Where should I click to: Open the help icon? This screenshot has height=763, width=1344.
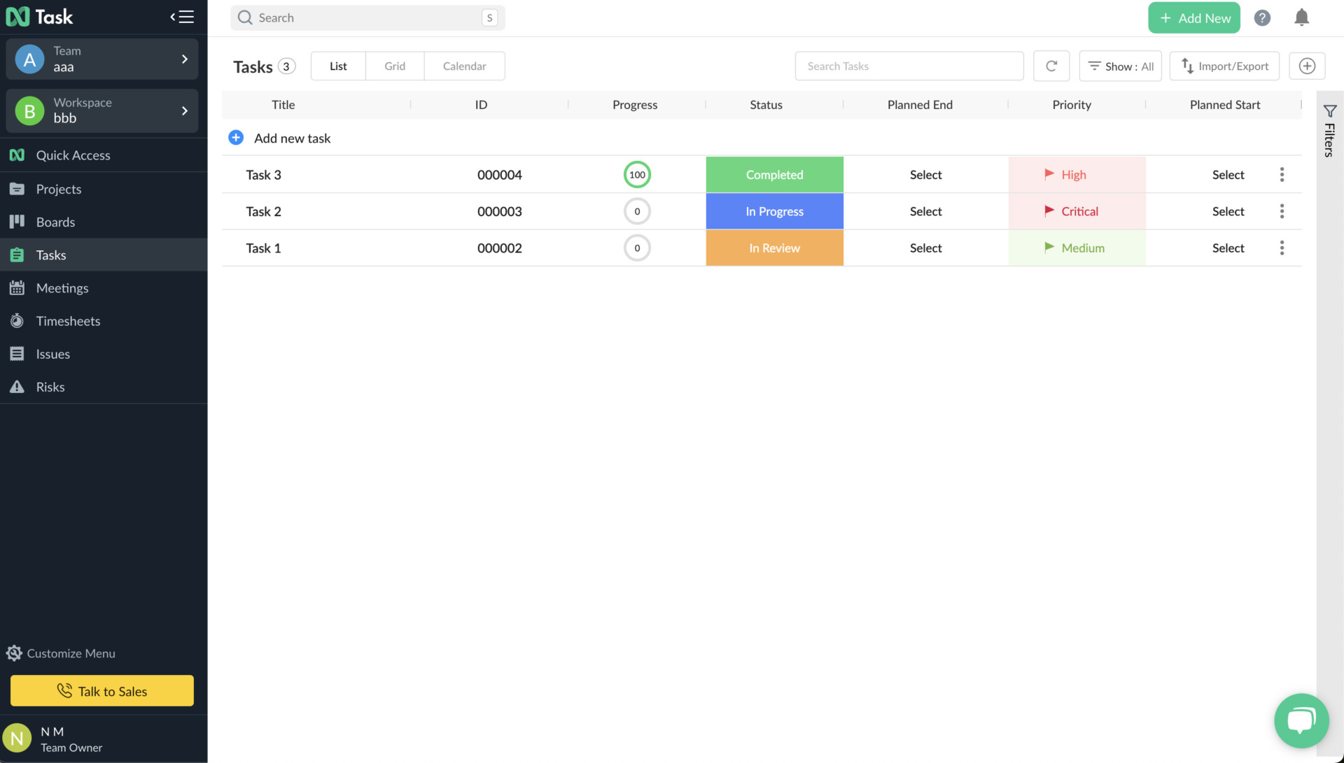(1263, 17)
